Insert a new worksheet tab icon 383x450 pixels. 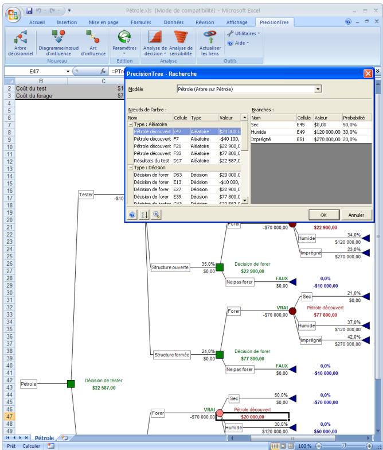click(64, 438)
